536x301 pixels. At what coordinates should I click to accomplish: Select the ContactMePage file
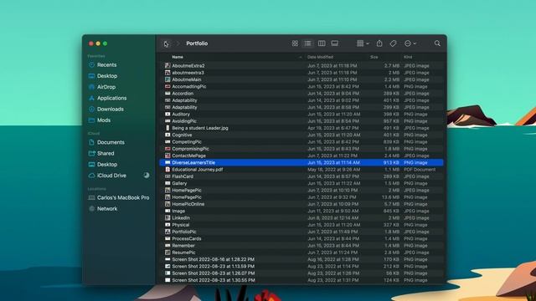click(x=301, y=156)
